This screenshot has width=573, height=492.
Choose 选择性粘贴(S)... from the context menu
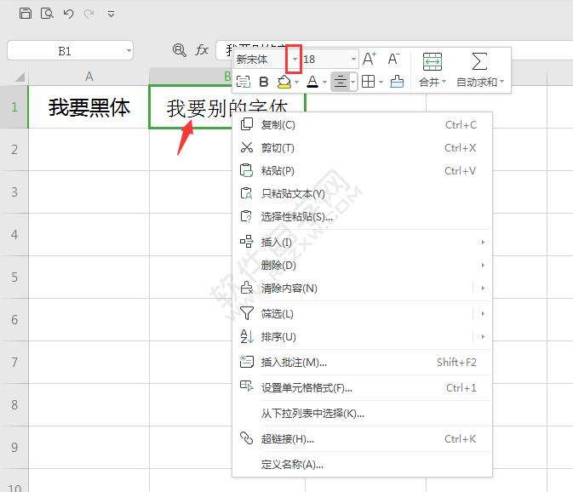[362, 216]
